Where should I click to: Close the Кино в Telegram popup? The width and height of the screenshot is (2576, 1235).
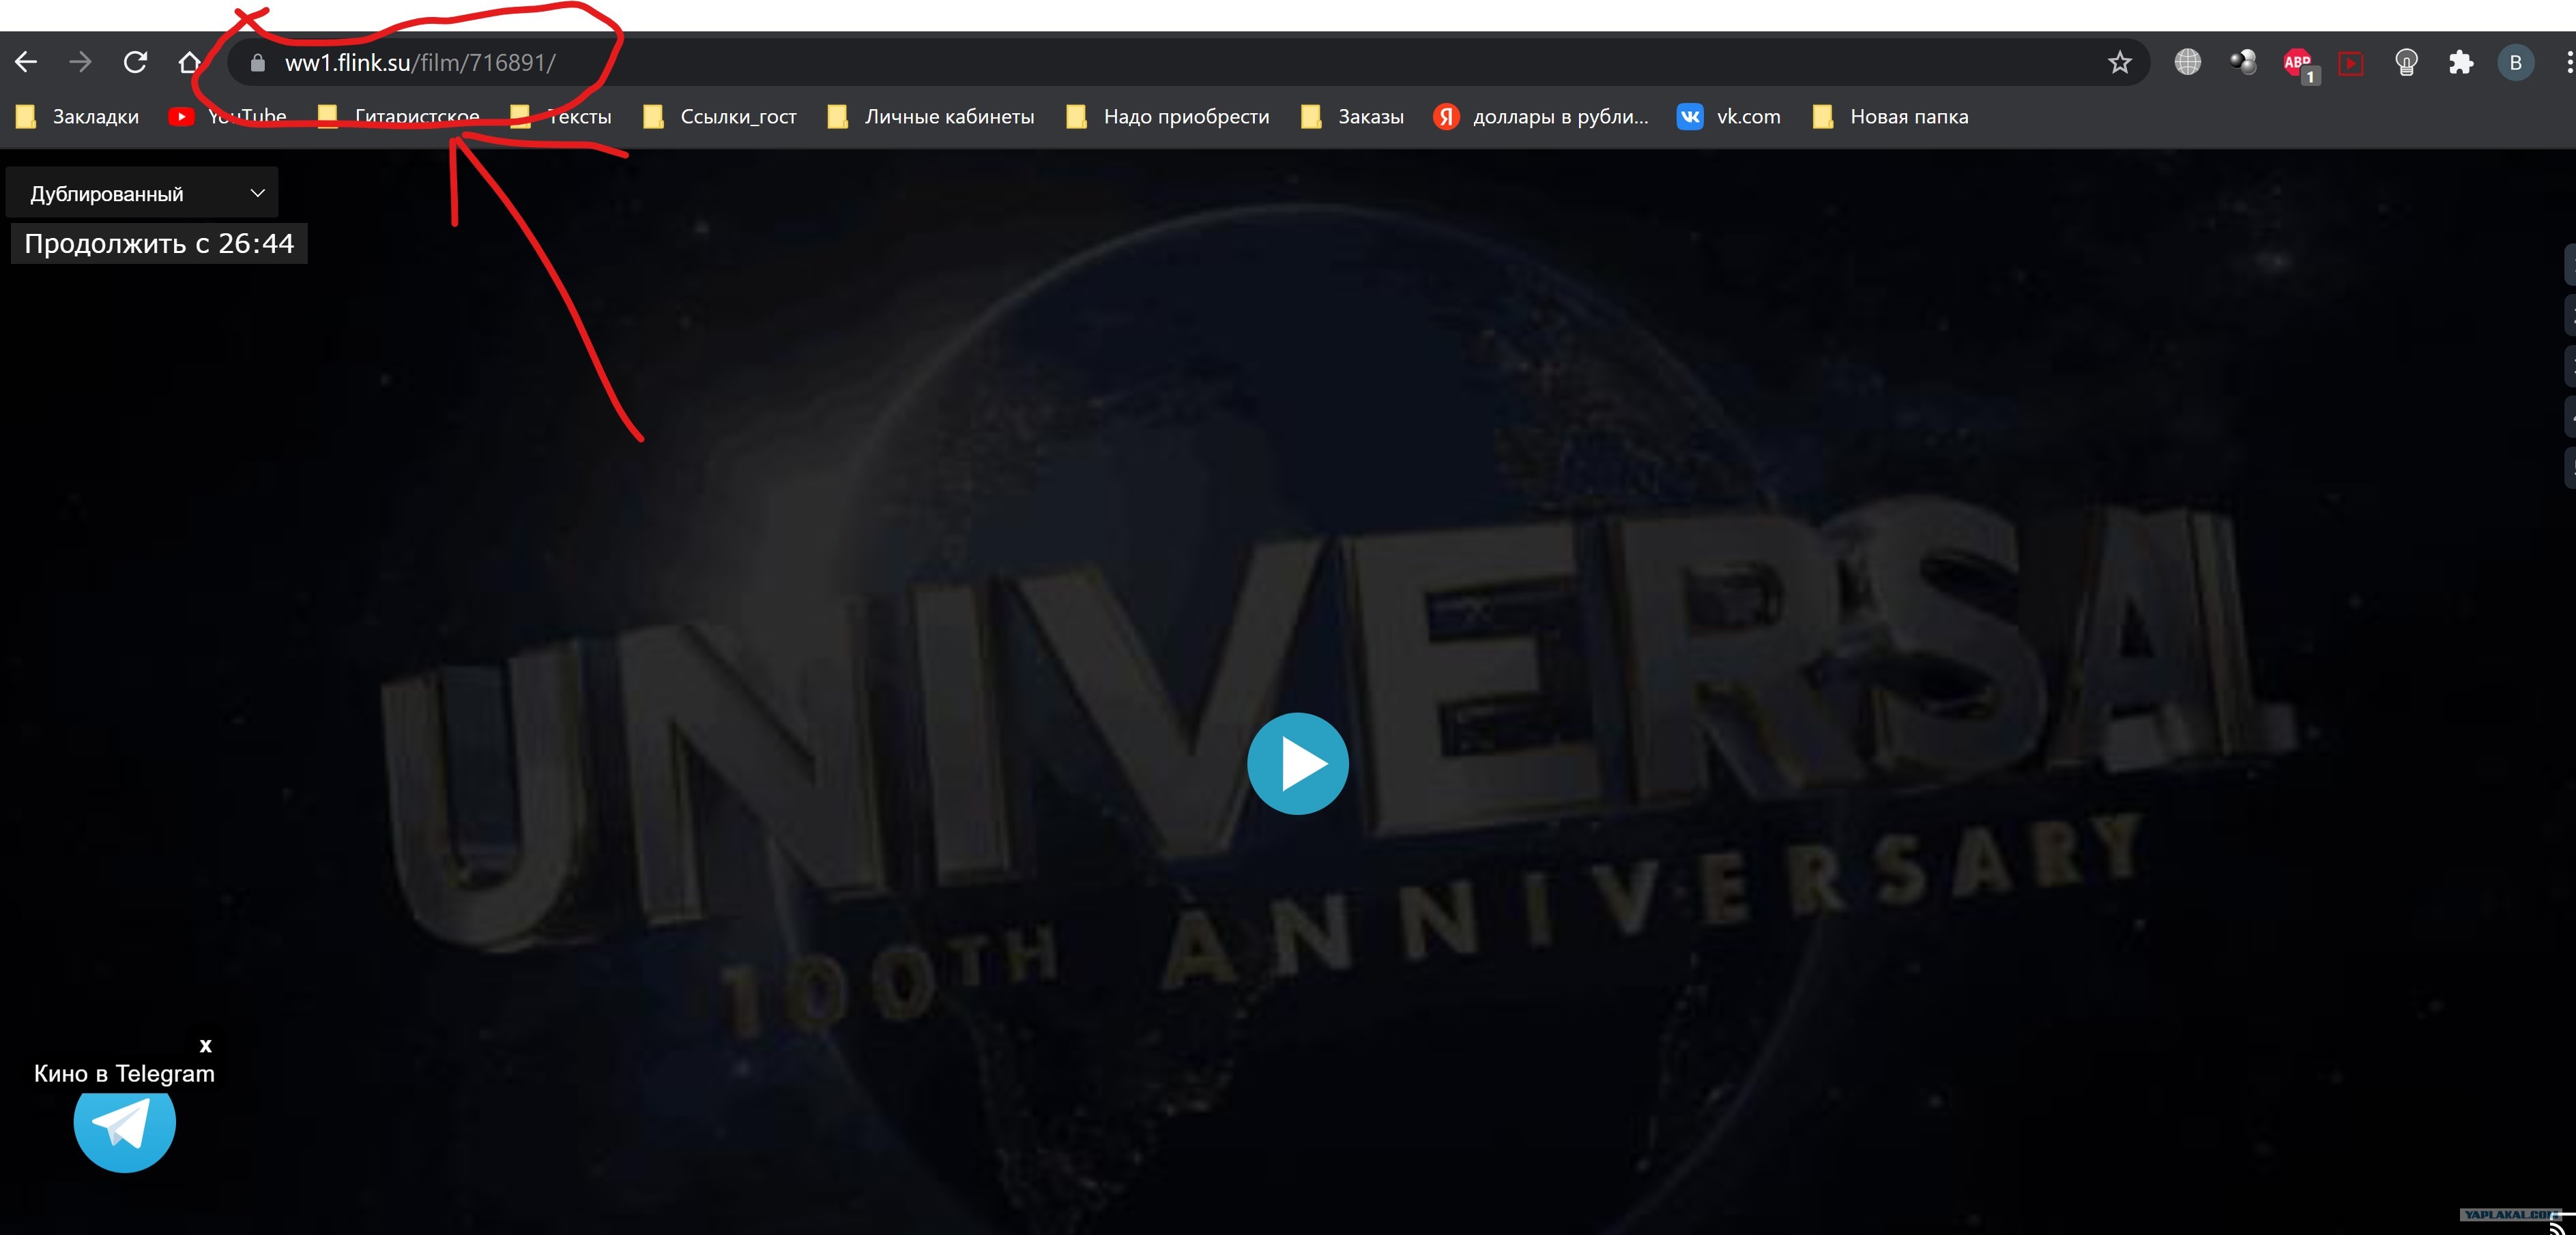pos(205,1045)
